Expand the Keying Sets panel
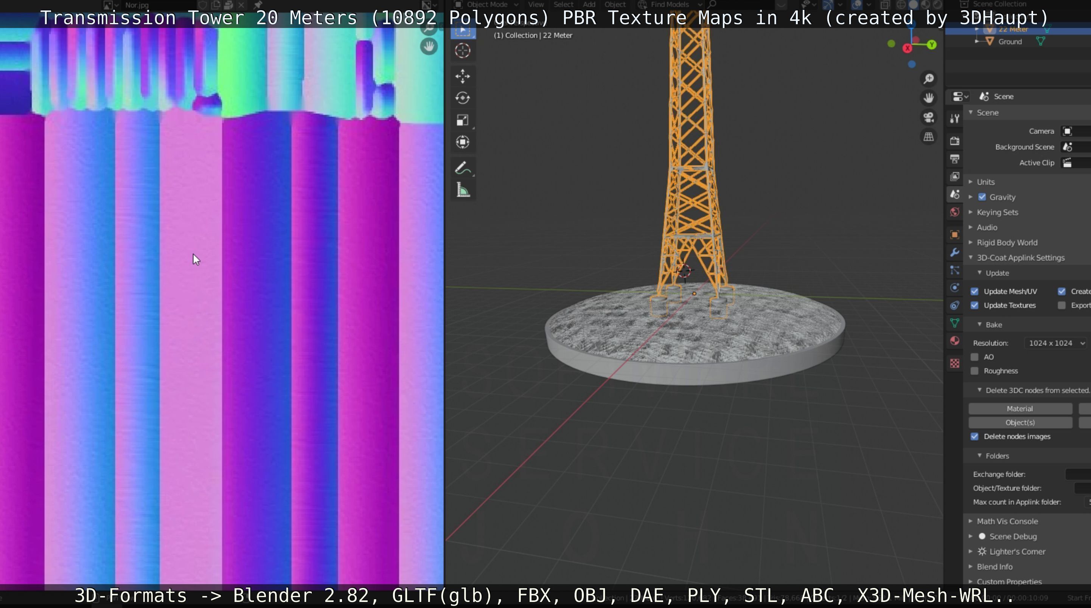The width and height of the screenshot is (1091, 608). tap(971, 212)
